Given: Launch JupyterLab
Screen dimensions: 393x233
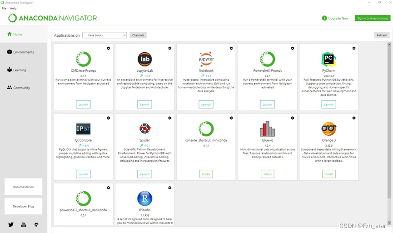Looking at the screenshot, I should click(x=144, y=104).
